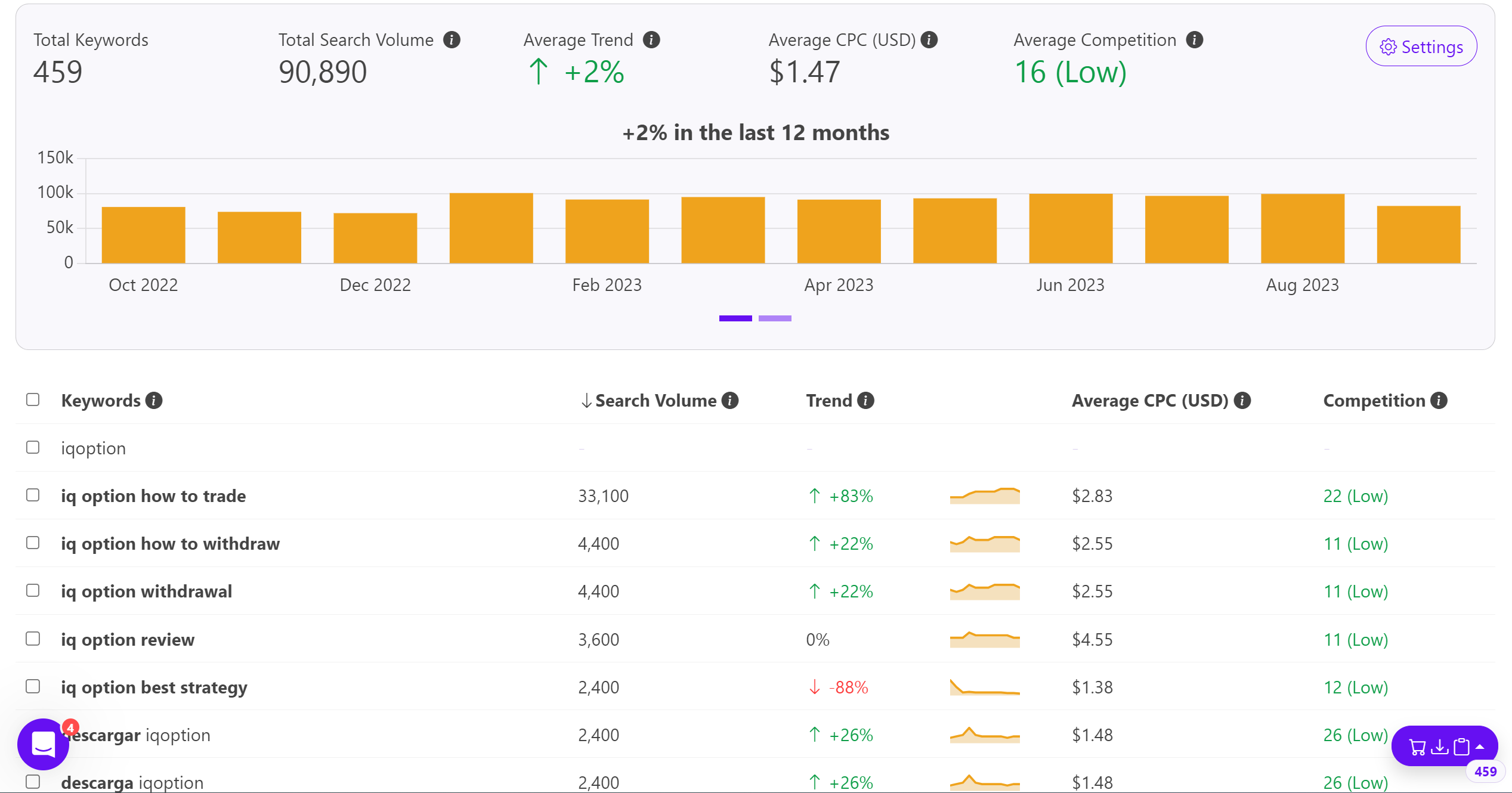
Task: Show info for Average Trend
Action: click(x=651, y=40)
